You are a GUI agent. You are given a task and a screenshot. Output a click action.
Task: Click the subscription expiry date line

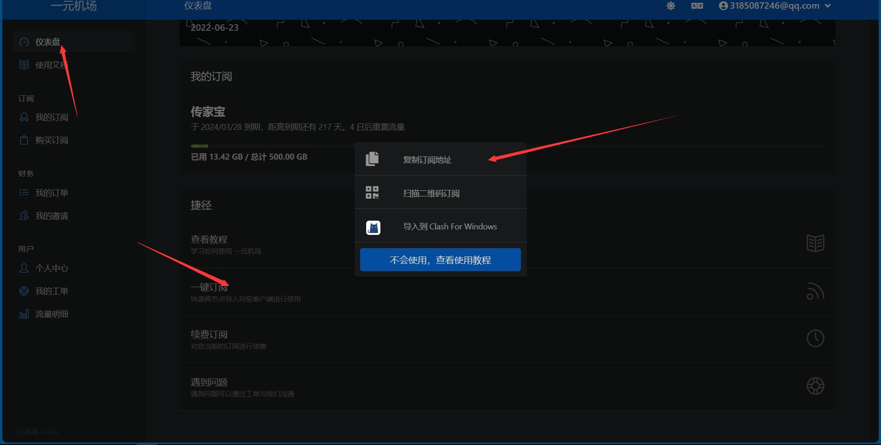click(x=298, y=127)
